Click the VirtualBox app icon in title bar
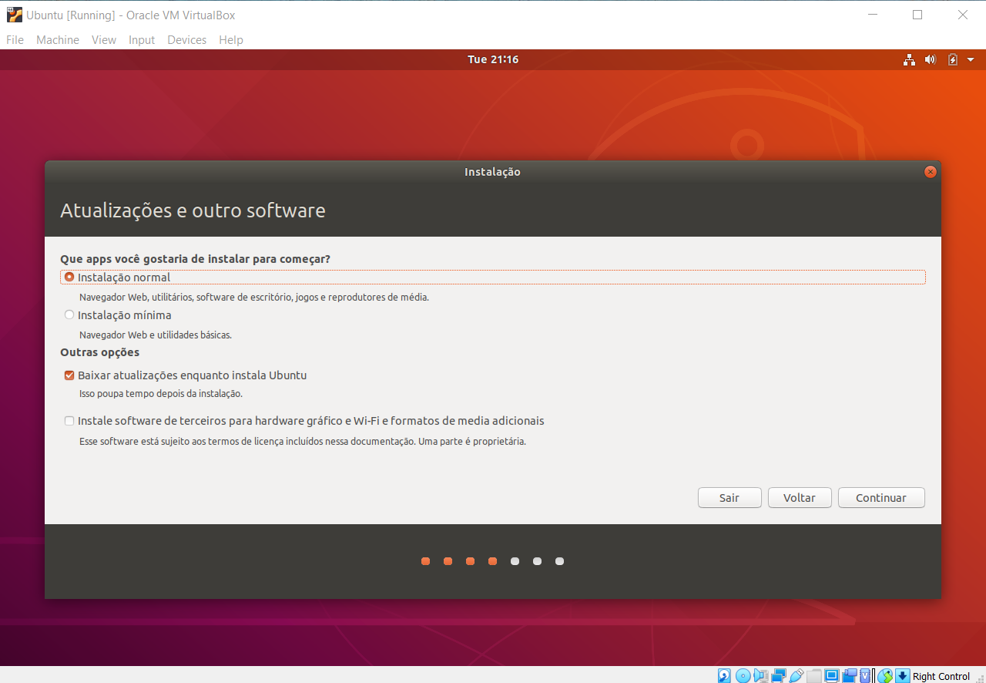The height and width of the screenshot is (683, 986). click(x=15, y=15)
